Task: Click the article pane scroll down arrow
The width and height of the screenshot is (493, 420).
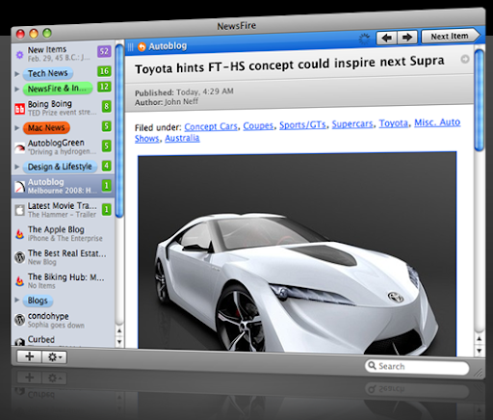Action: click(x=480, y=351)
